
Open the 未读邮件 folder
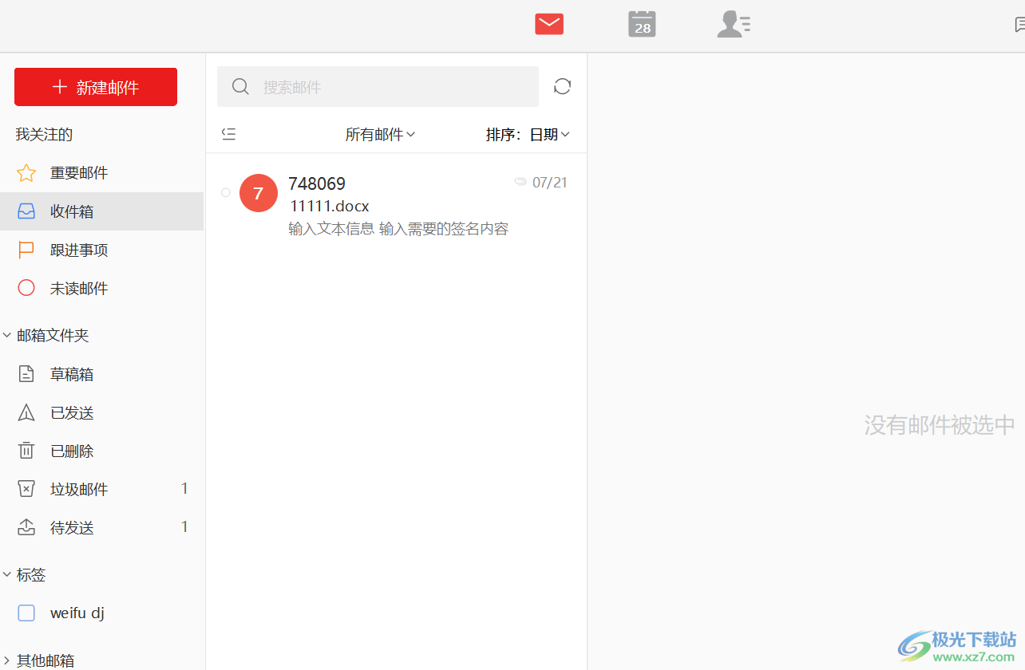click(101, 288)
